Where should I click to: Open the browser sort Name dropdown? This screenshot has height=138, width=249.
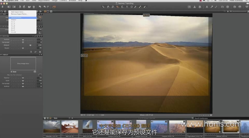point(61,118)
